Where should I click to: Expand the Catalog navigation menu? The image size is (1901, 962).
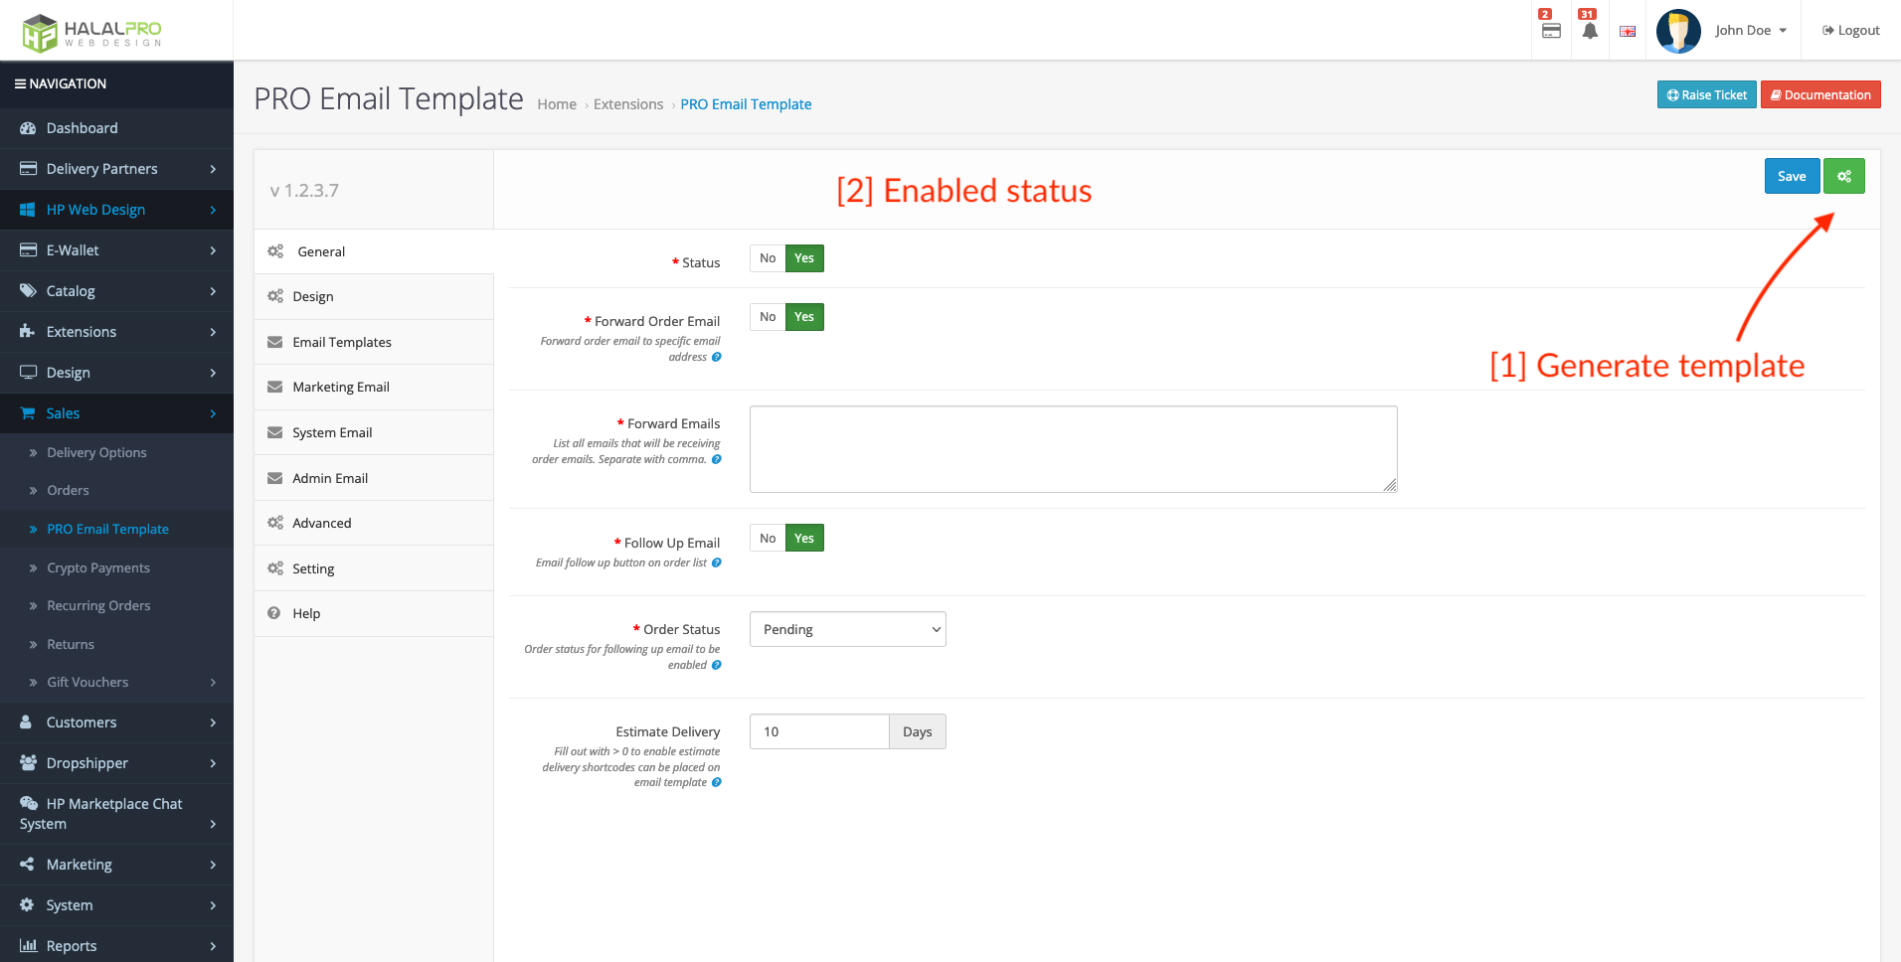(116, 291)
